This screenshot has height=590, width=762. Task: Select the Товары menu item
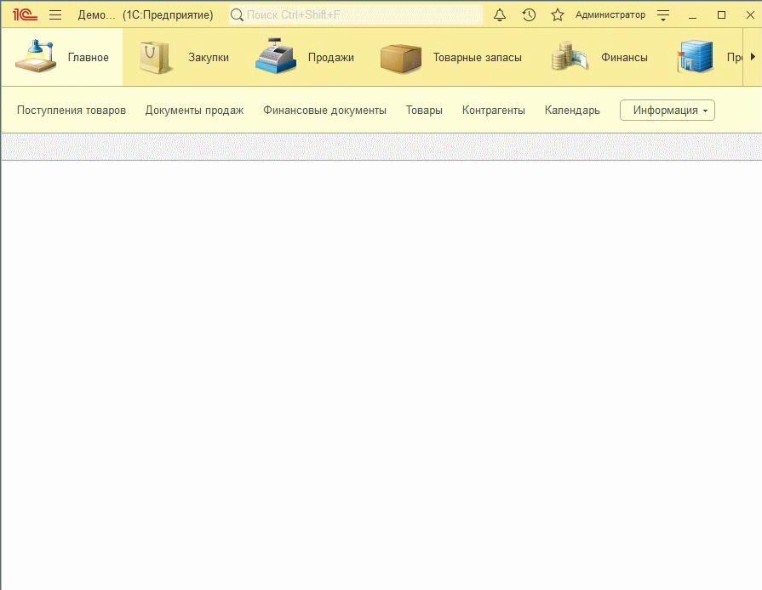click(424, 110)
